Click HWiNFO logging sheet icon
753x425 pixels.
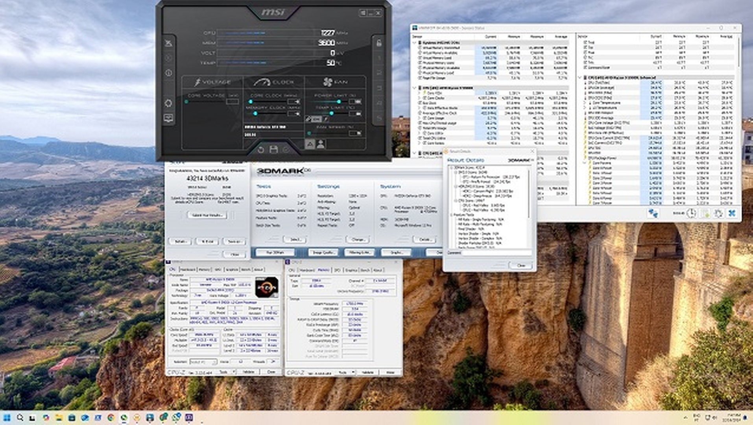[705, 213]
